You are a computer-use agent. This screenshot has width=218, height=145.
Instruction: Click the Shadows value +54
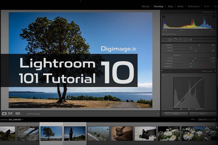(213, 45)
